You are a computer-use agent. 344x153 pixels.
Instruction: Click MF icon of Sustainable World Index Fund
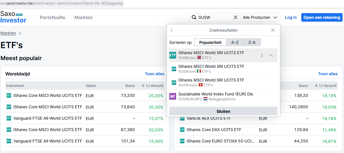tap(173, 96)
